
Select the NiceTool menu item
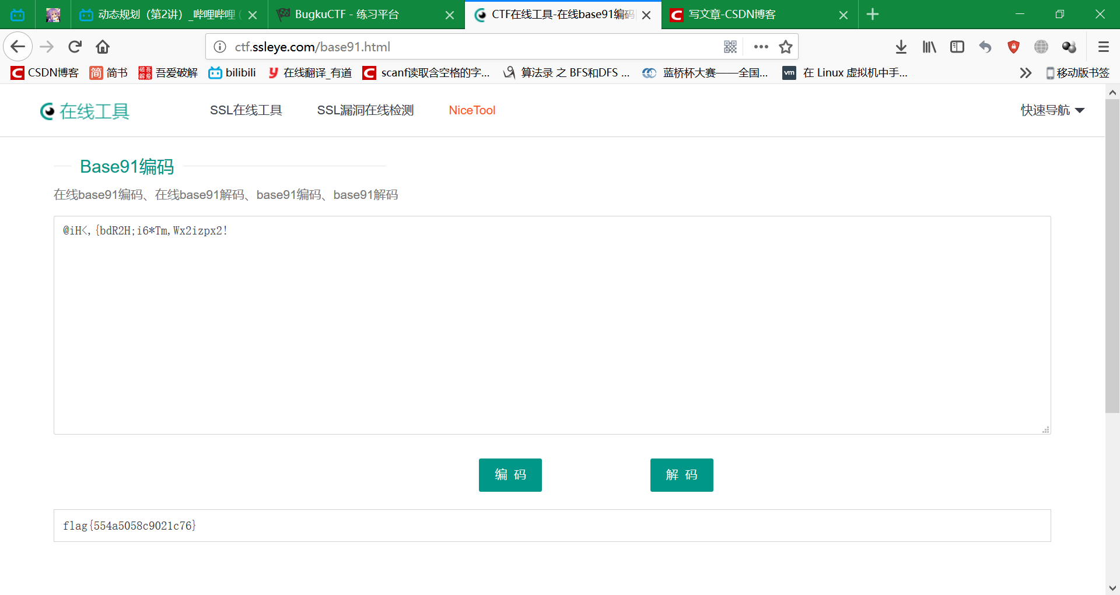[x=472, y=110]
